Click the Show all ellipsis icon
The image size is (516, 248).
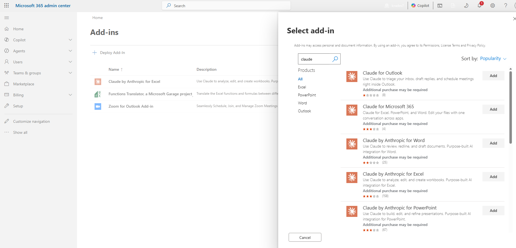pos(7,132)
